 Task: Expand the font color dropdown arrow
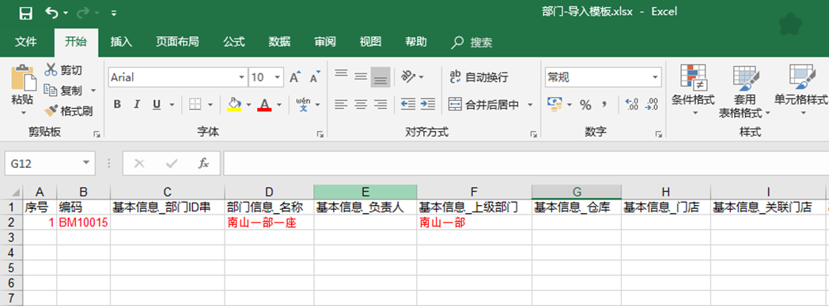(x=278, y=105)
